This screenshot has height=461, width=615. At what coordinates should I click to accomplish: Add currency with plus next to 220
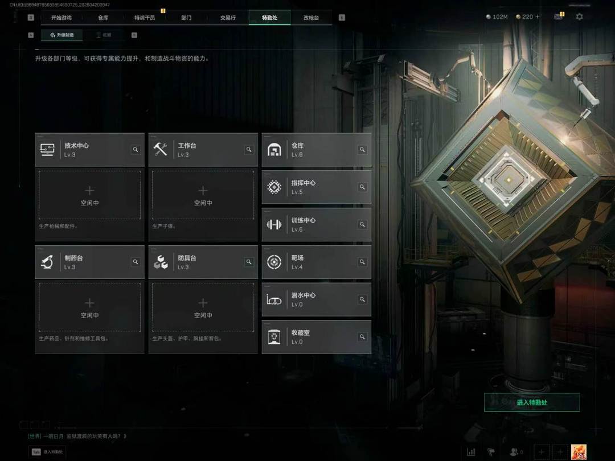(x=538, y=17)
